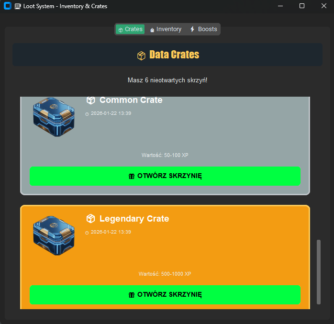Click the Data Crates header box icon

click(141, 56)
